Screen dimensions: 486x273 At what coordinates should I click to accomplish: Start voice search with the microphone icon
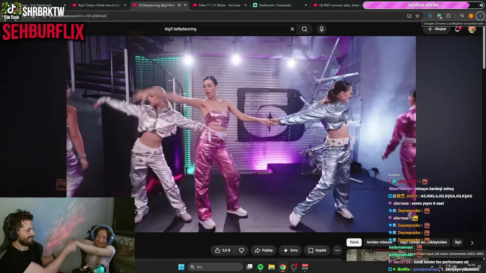pos(322,29)
